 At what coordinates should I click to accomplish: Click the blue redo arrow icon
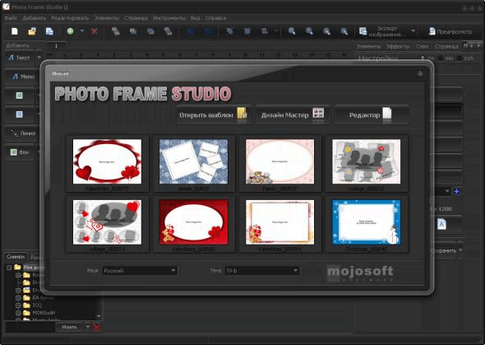pyautogui.click(x=209, y=31)
